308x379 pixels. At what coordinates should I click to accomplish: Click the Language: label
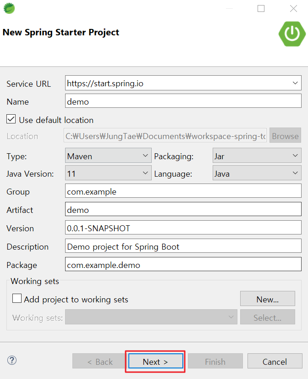(x=173, y=174)
